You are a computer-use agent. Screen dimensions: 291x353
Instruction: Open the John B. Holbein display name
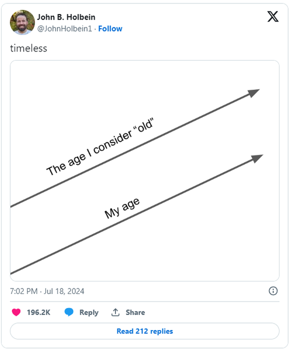tap(66, 17)
